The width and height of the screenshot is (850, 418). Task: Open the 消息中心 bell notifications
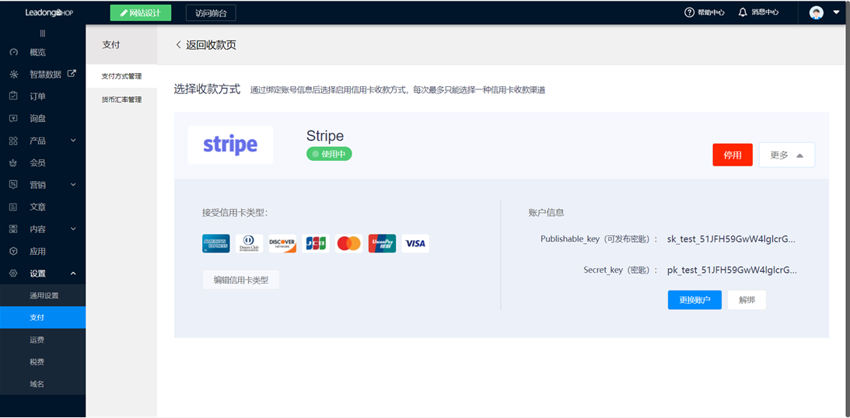click(758, 12)
